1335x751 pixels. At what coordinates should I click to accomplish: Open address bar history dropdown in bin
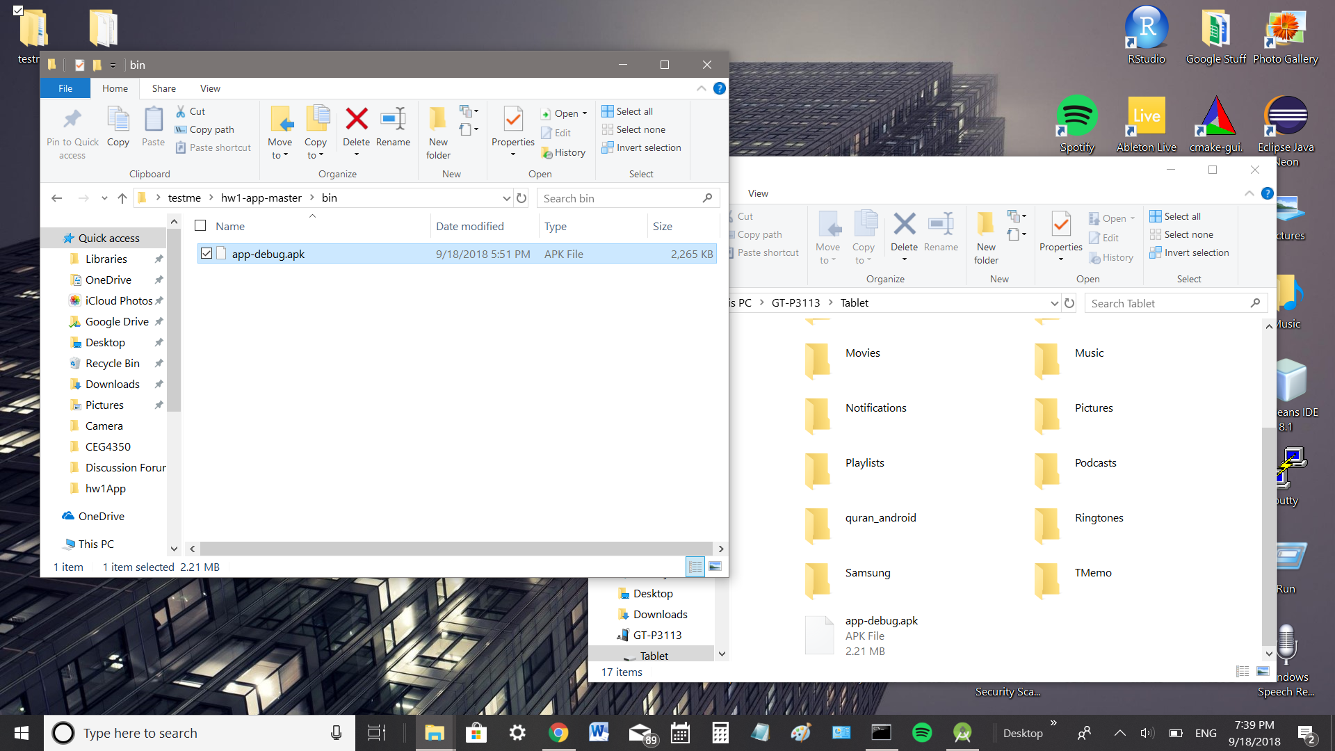point(506,198)
